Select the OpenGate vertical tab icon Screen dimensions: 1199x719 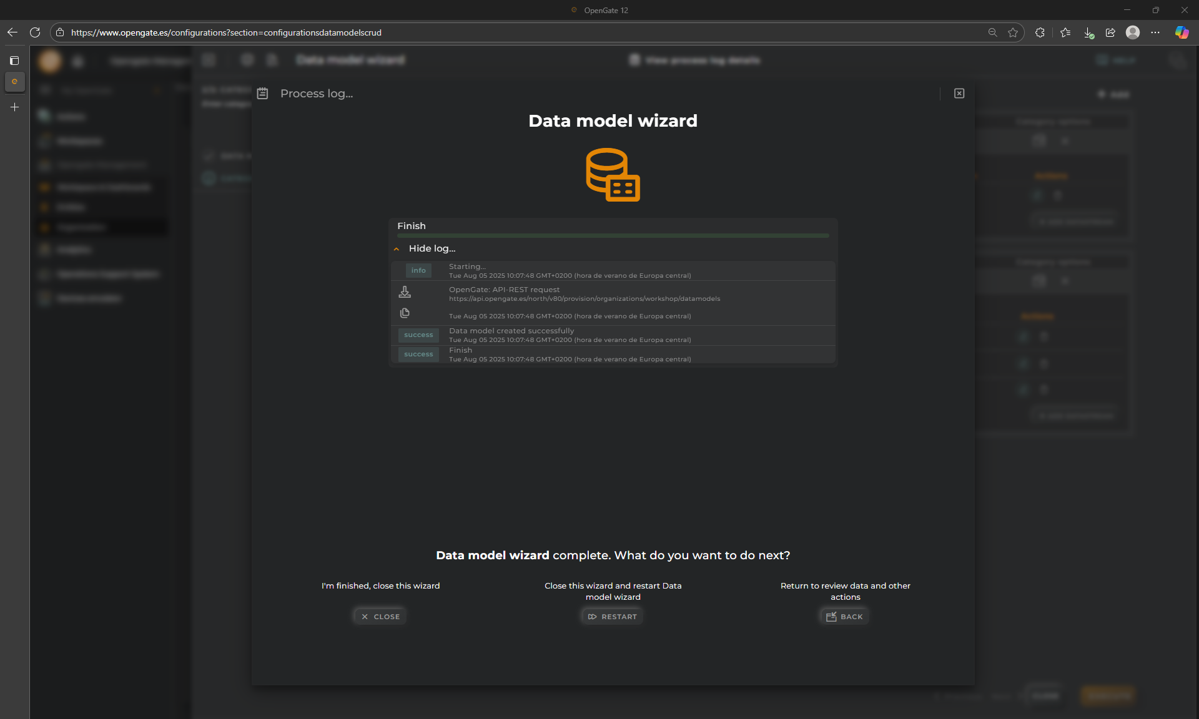[14, 82]
